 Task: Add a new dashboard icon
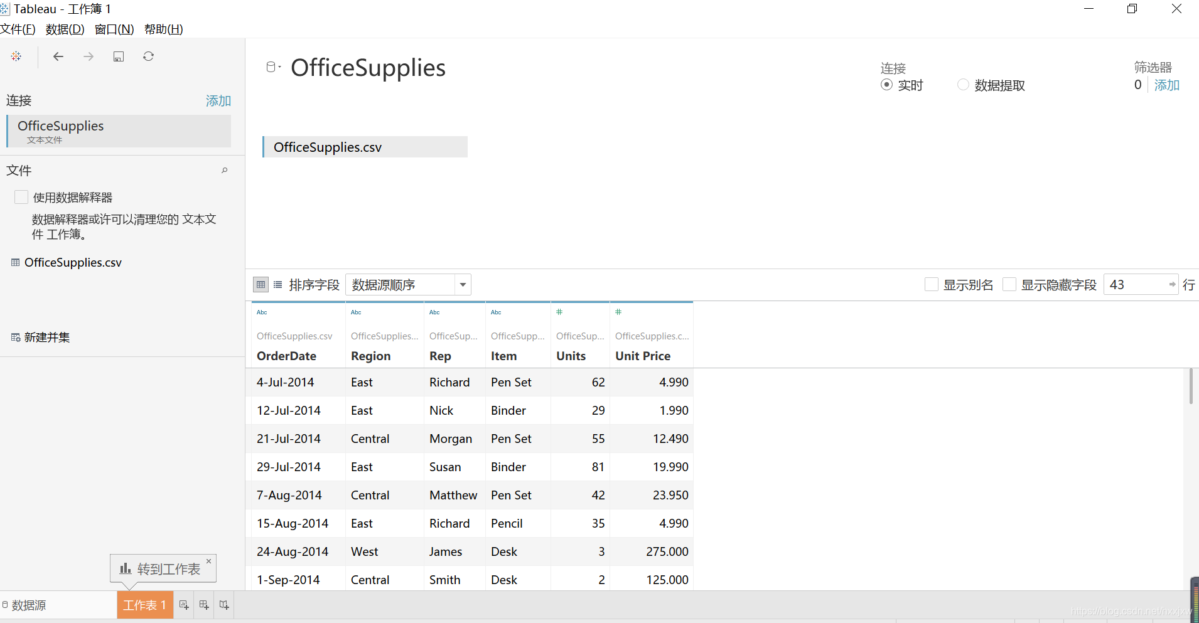click(x=204, y=605)
